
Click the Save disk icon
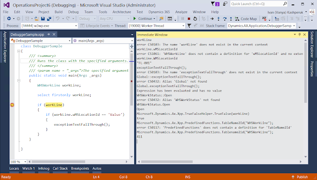point(43,19)
